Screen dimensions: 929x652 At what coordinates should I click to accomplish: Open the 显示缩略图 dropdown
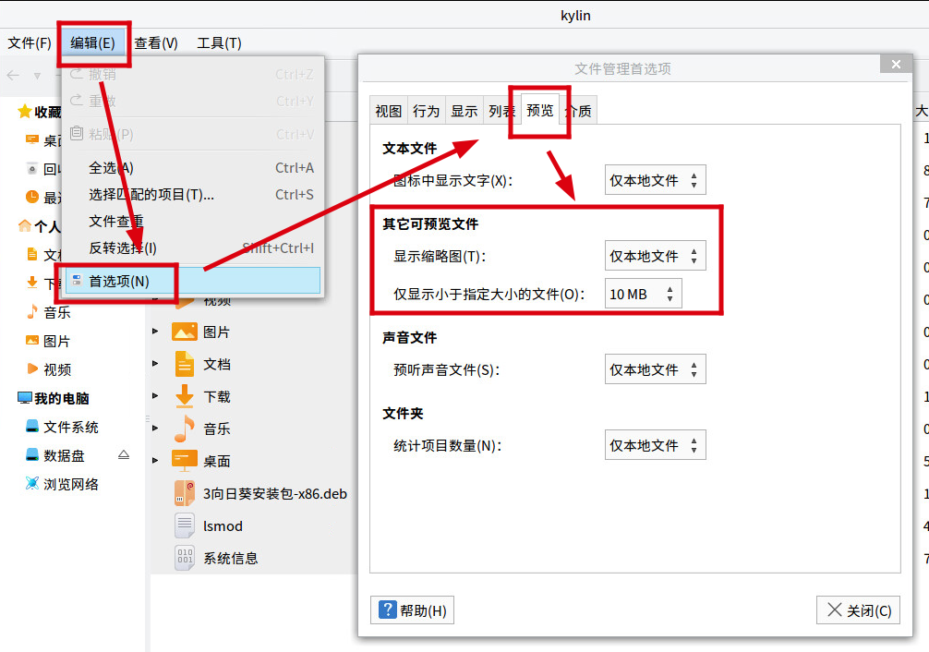(656, 256)
